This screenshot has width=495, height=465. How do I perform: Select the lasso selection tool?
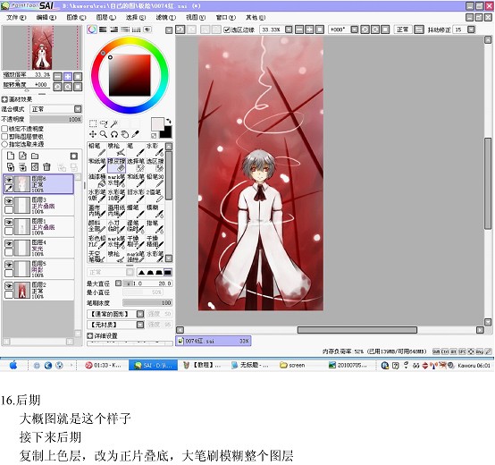(104, 123)
